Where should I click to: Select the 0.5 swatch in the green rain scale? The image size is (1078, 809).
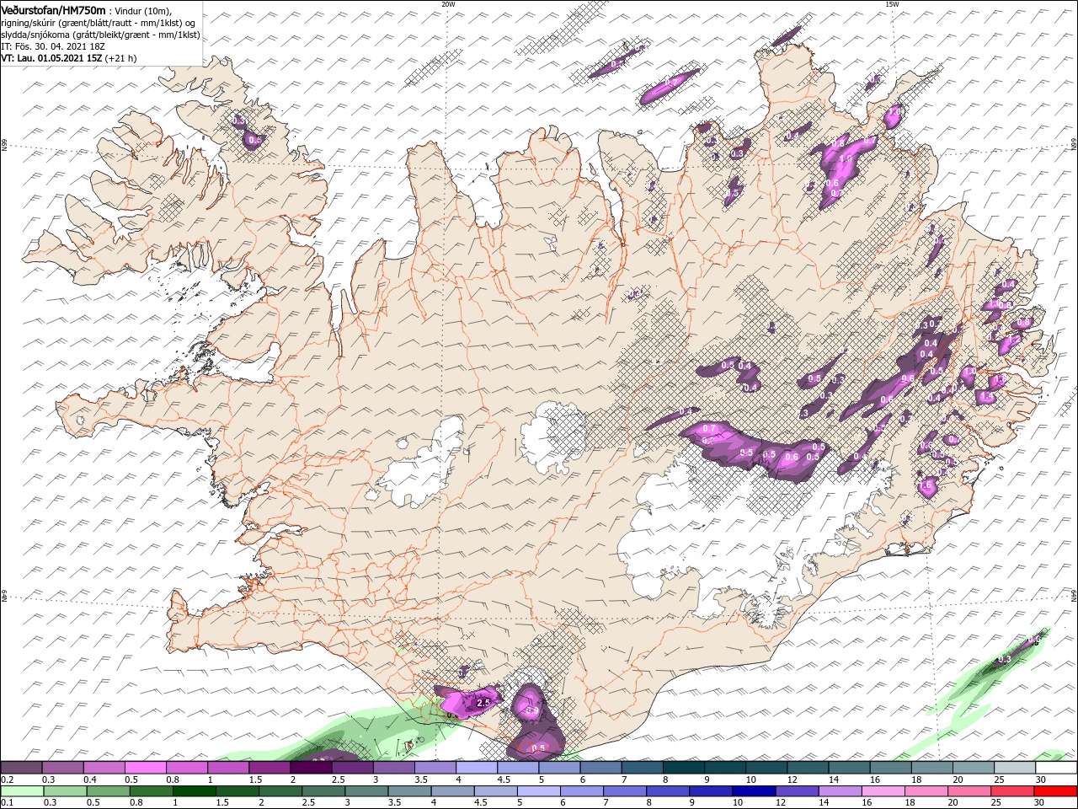pyautogui.click(x=109, y=791)
